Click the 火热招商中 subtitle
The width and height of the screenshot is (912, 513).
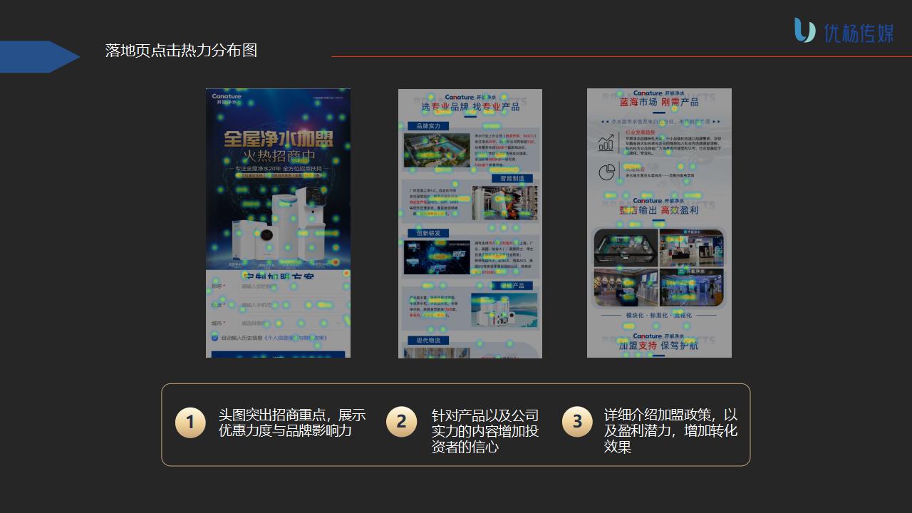coord(279,156)
